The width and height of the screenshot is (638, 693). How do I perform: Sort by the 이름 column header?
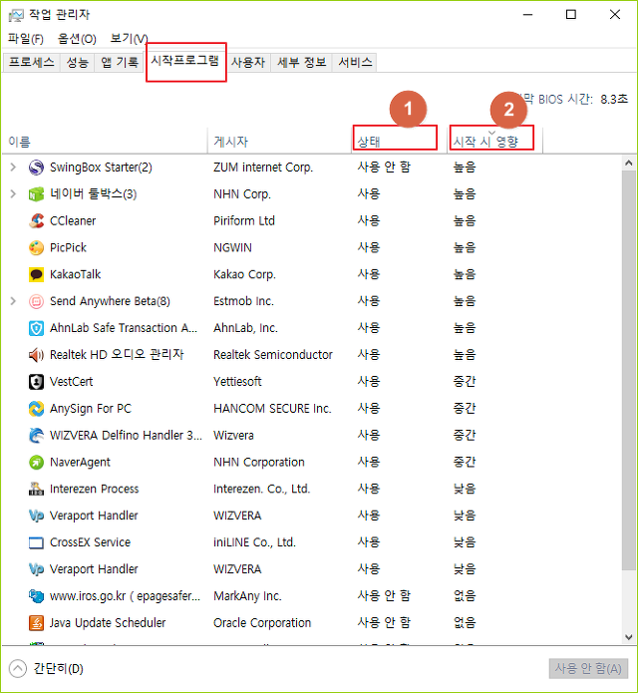[x=105, y=142]
